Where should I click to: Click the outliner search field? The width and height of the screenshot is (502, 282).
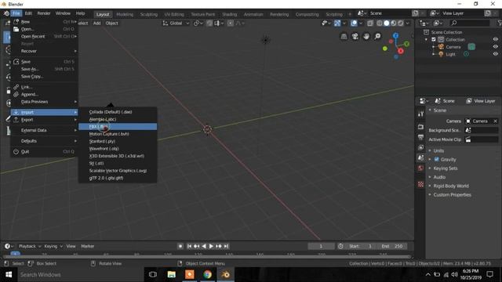(470, 23)
